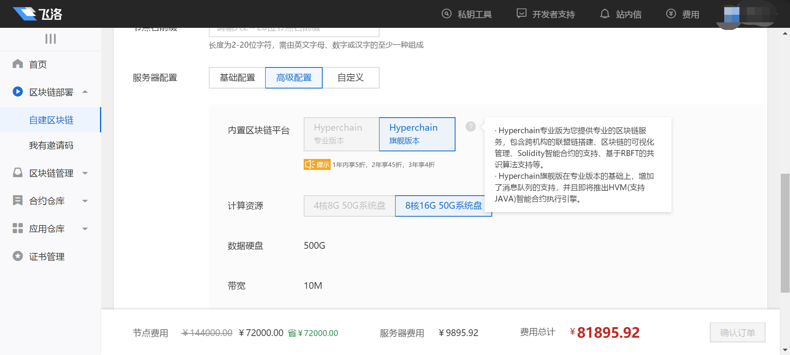Click the orange 提示 speaker badge

pos(317,164)
